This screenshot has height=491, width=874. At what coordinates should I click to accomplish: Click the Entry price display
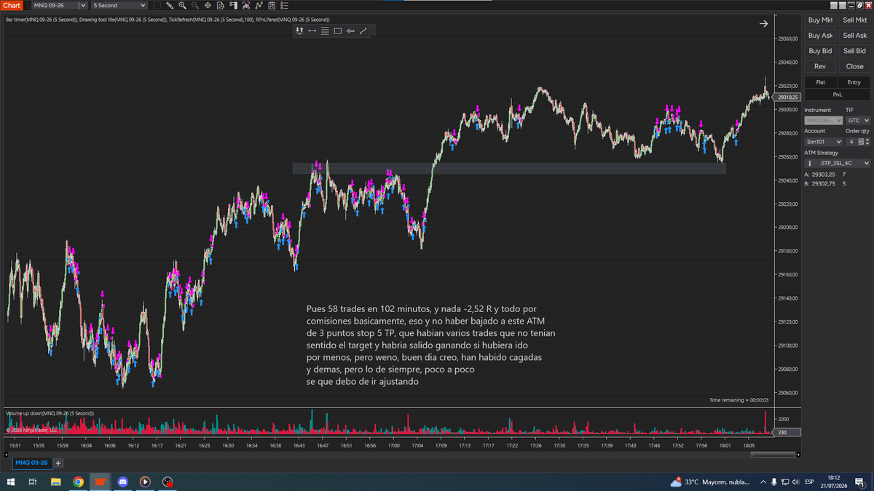854,82
